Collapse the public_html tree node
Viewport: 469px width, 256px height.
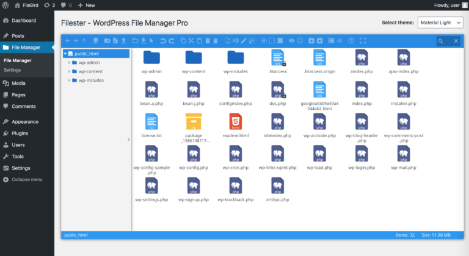pos(65,54)
